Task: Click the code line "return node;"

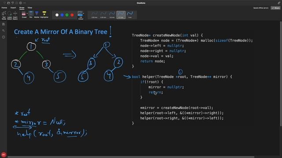Action: [x=152, y=61]
